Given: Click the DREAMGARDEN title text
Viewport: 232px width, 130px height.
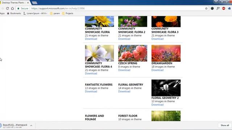Looking at the screenshot, I should coord(162,63).
